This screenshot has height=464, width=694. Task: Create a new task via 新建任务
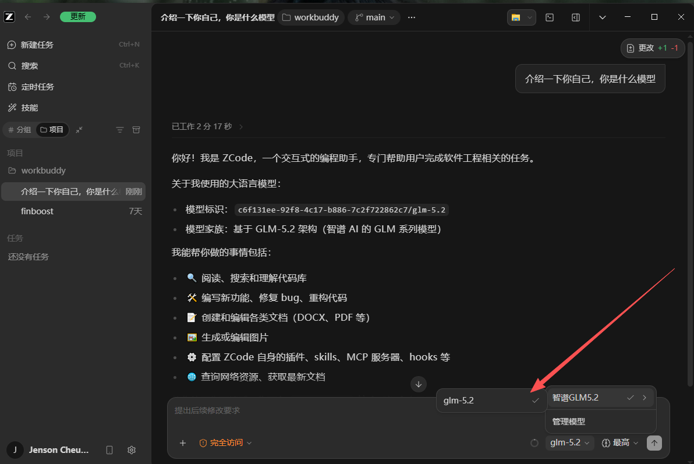coord(73,45)
